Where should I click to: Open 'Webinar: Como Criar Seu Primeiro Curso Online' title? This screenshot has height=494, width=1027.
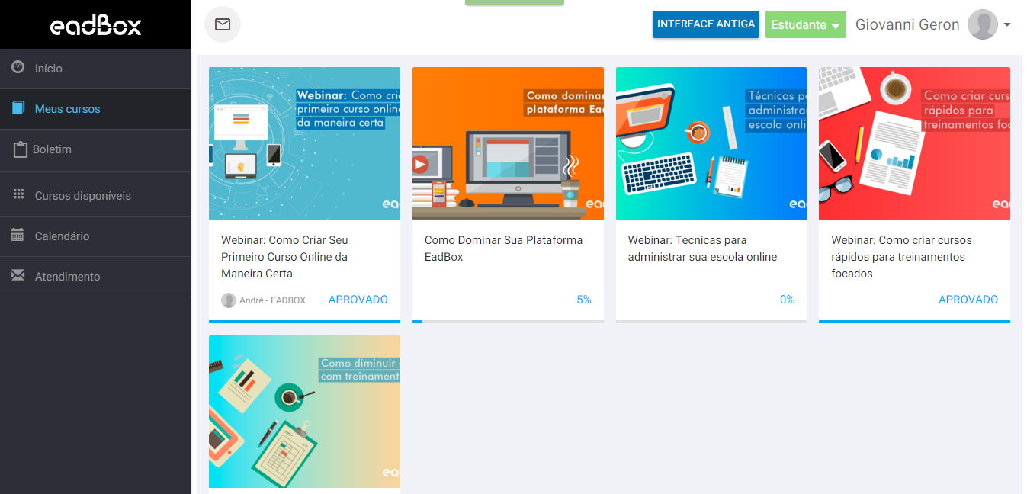[284, 257]
